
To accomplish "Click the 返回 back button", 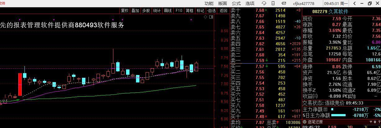I will coord(223,11).
